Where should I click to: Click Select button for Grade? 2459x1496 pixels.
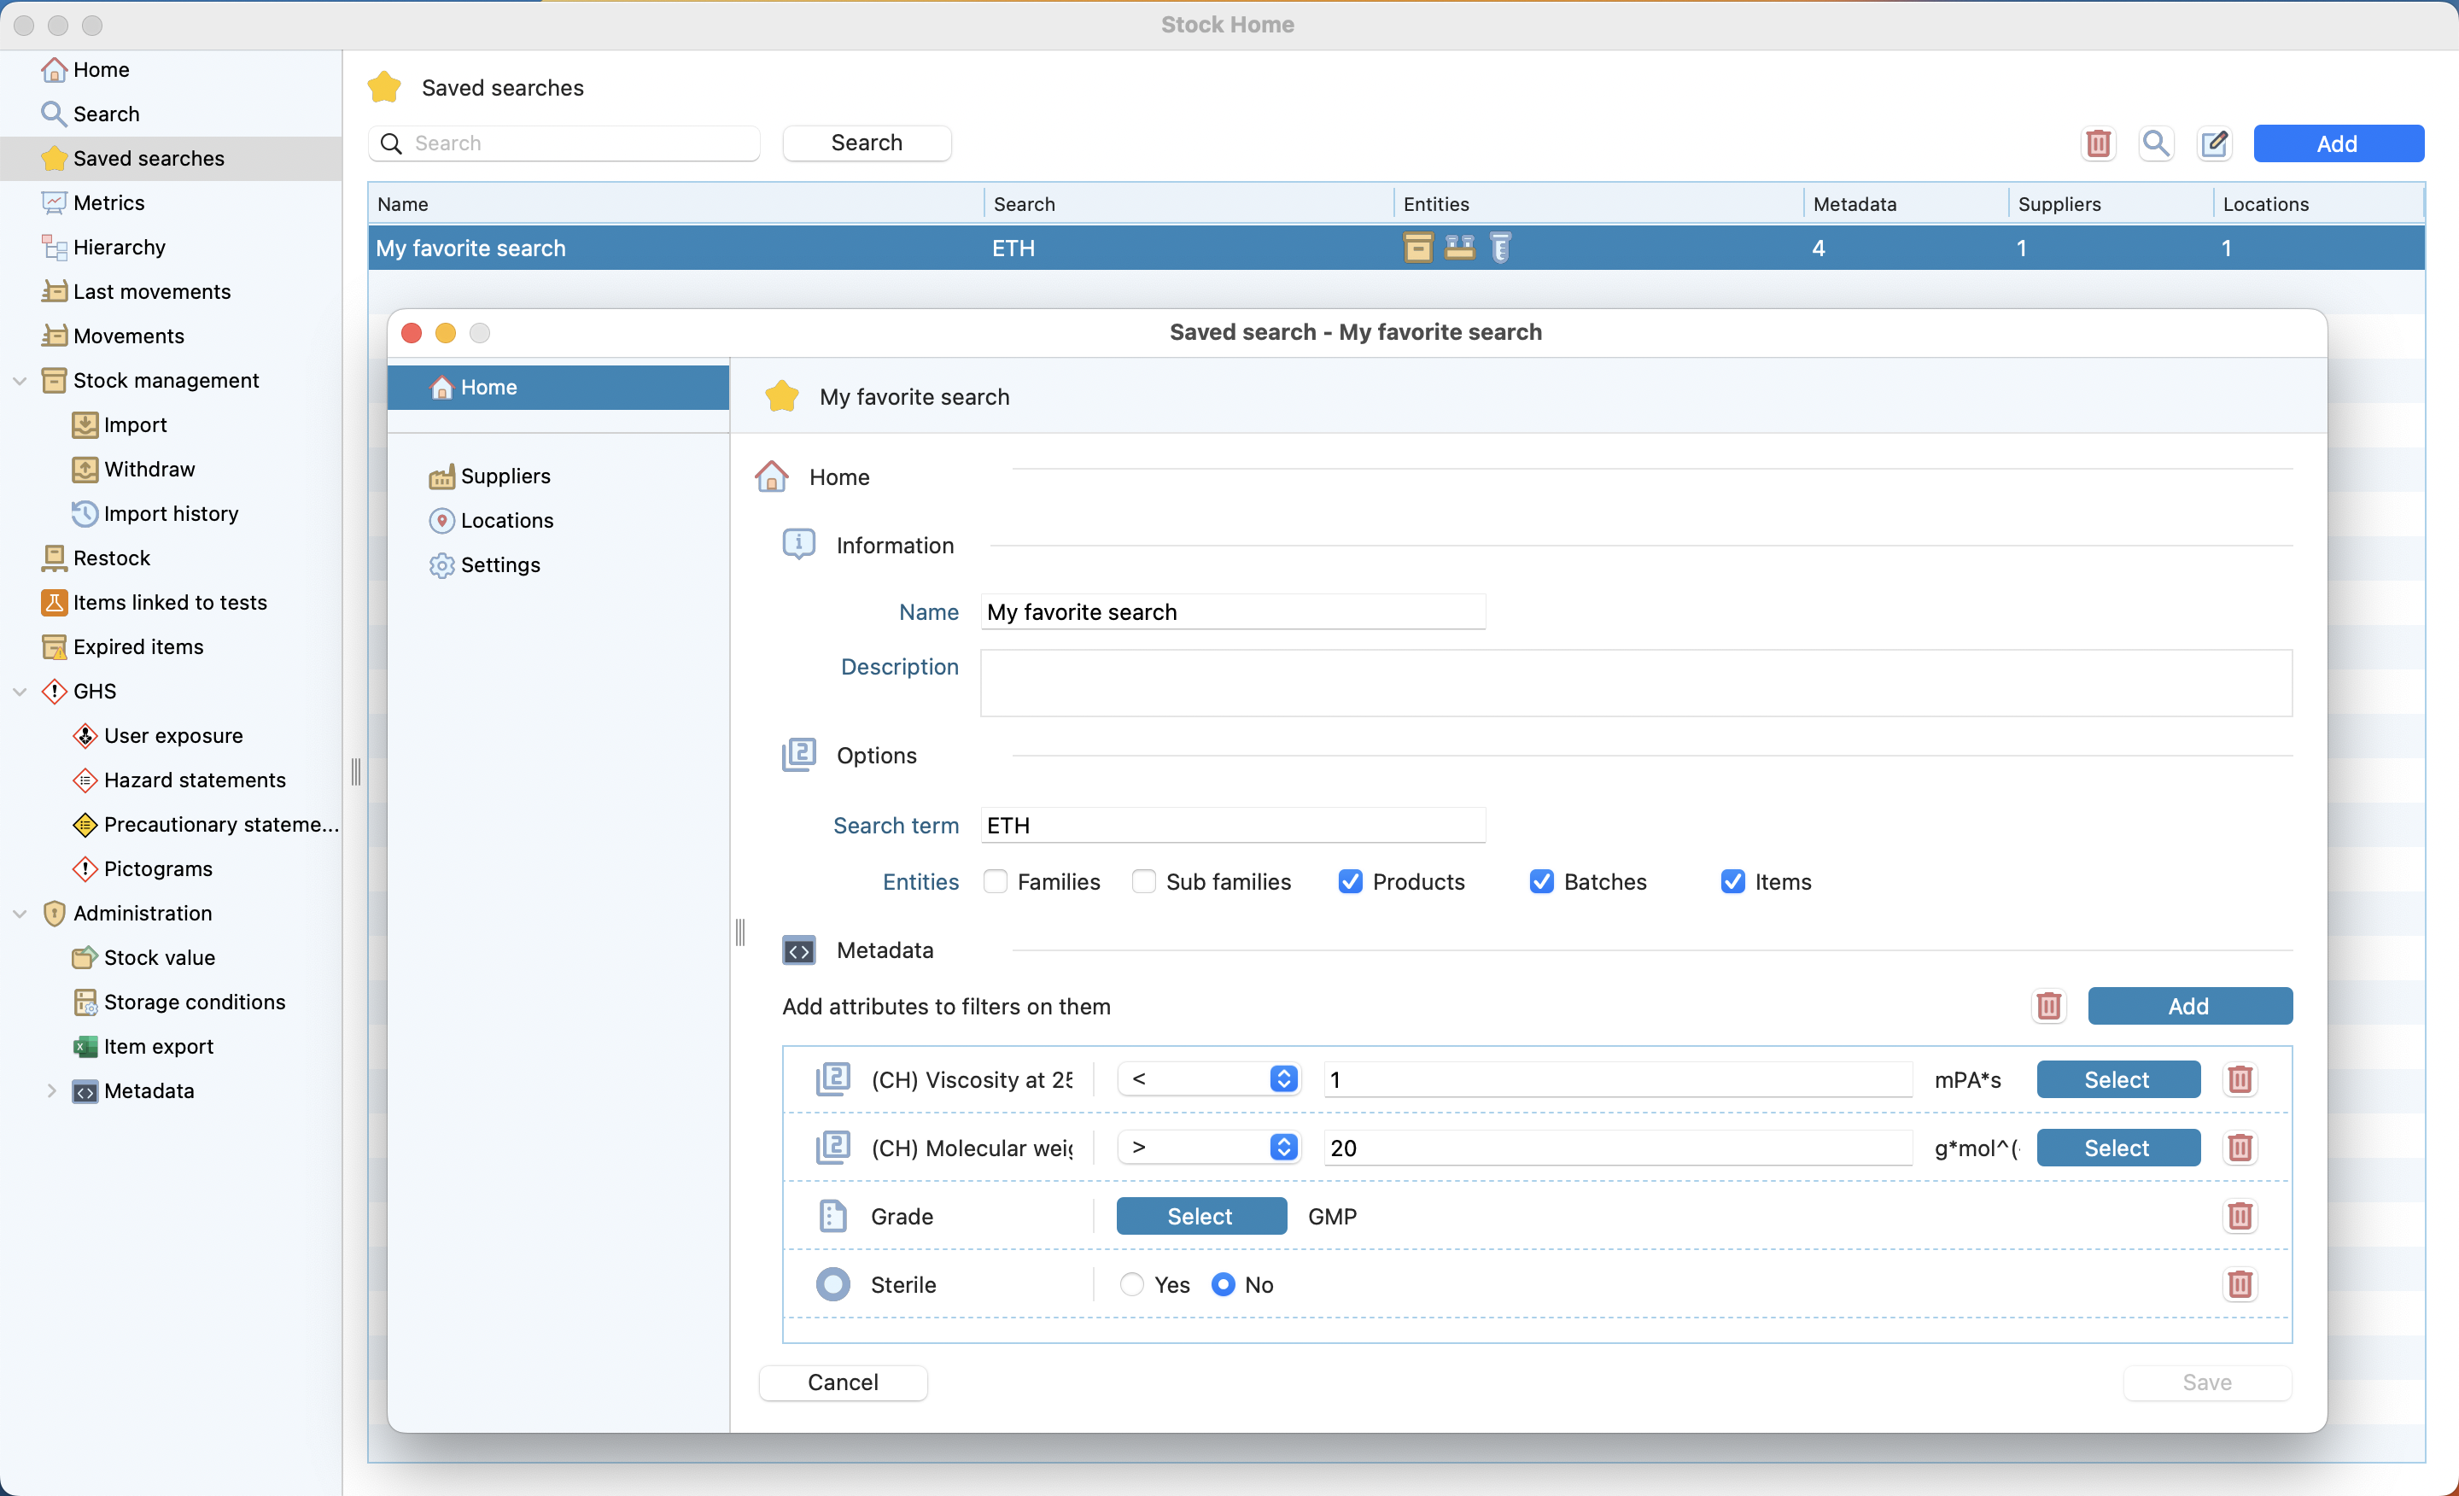[x=1200, y=1216]
